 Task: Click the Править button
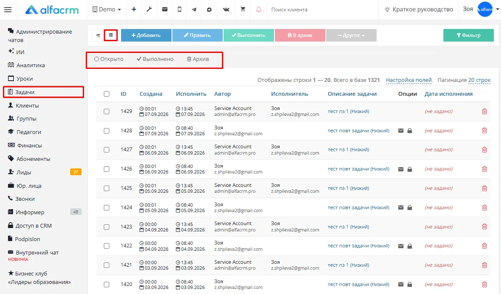[x=197, y=35]
